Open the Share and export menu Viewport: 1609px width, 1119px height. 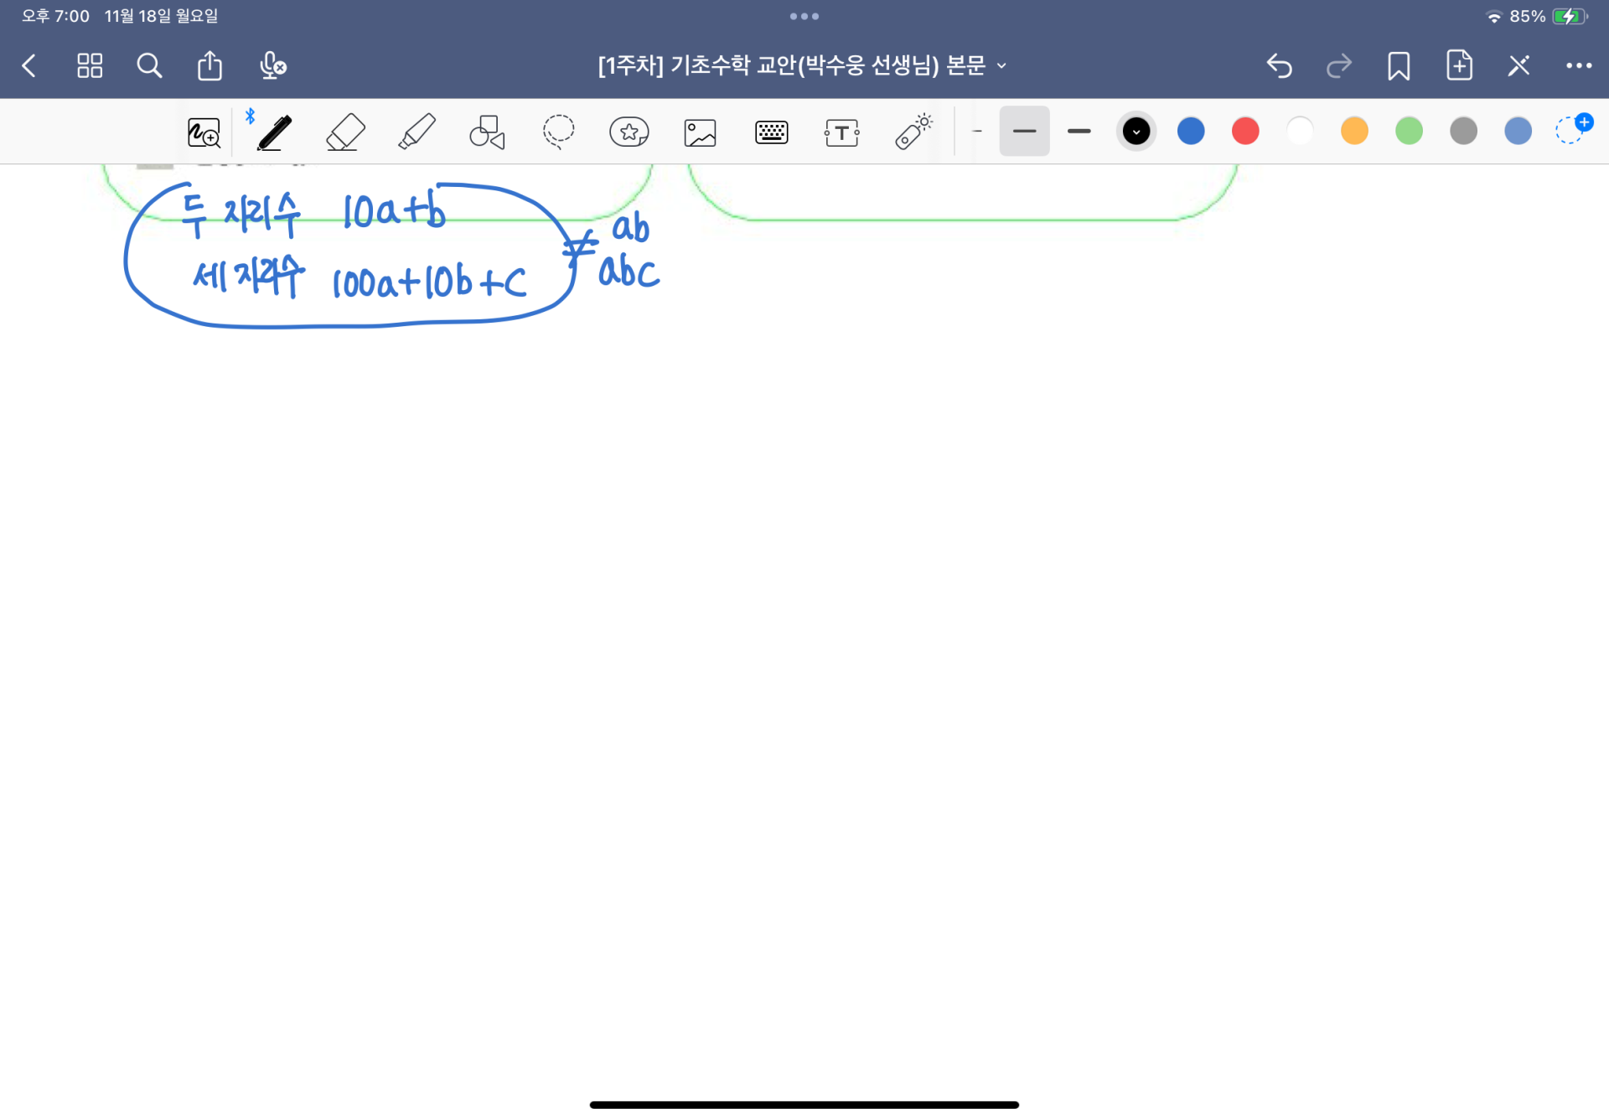(x=210, y=65)
